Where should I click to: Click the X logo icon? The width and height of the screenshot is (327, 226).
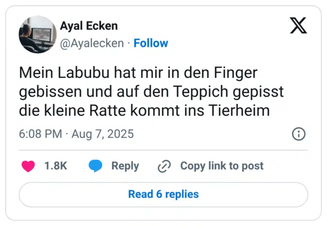click(x=299, y=26)
